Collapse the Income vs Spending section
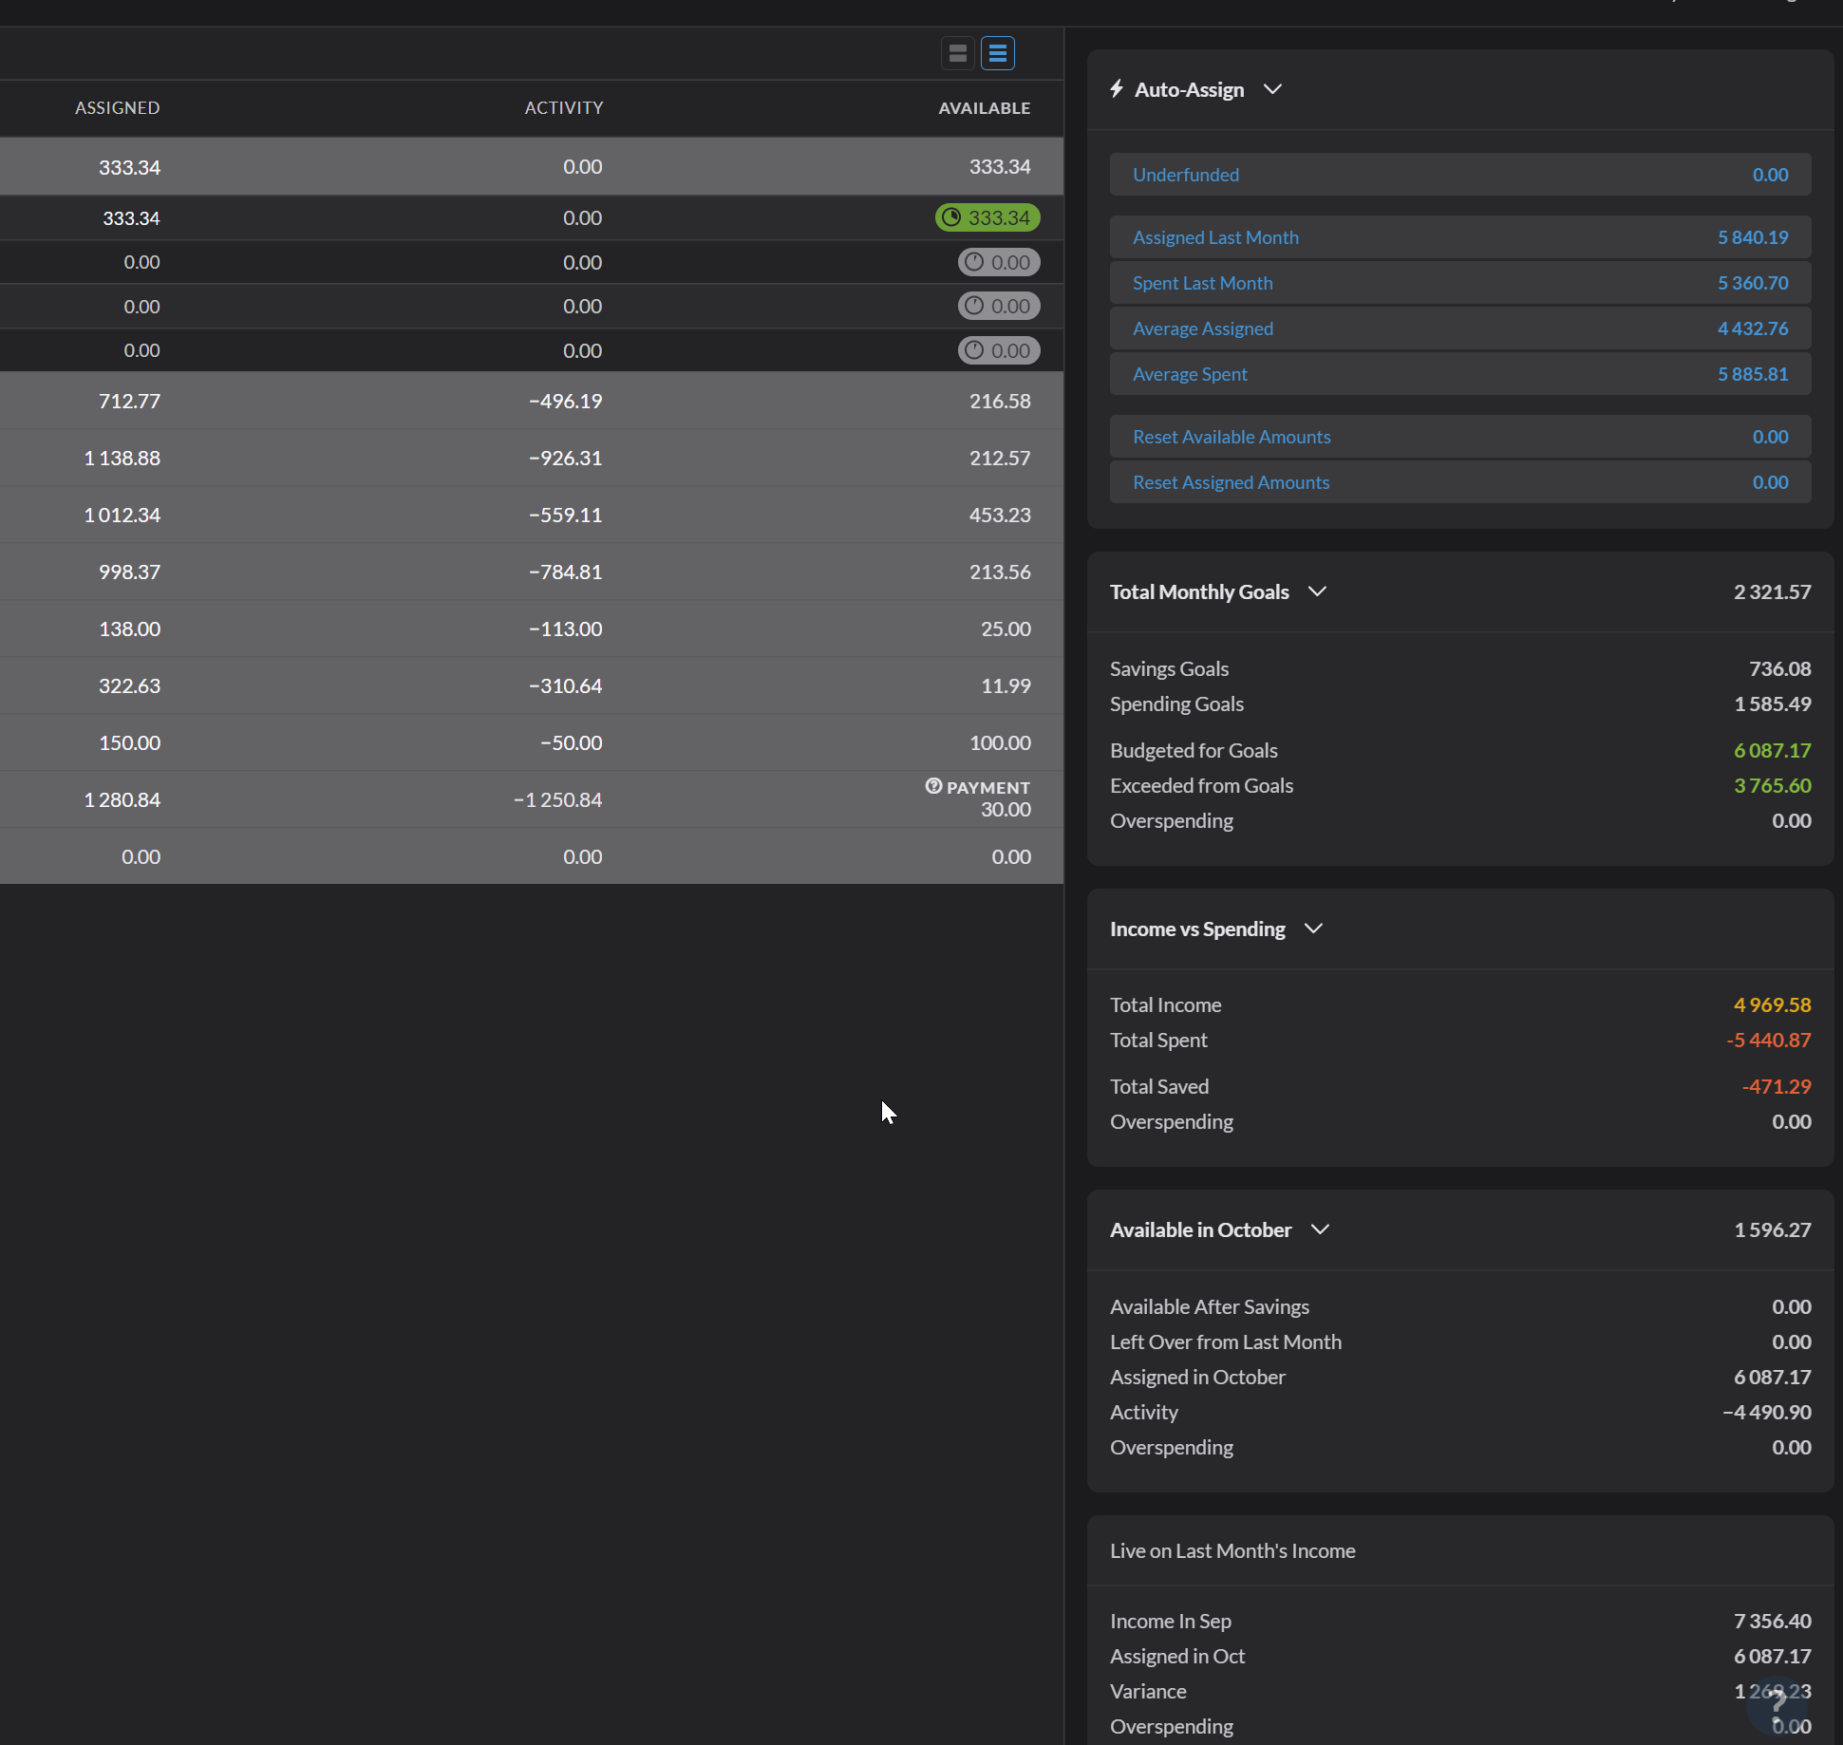Screen dimensions: 1843x1745 [1313, 929]
